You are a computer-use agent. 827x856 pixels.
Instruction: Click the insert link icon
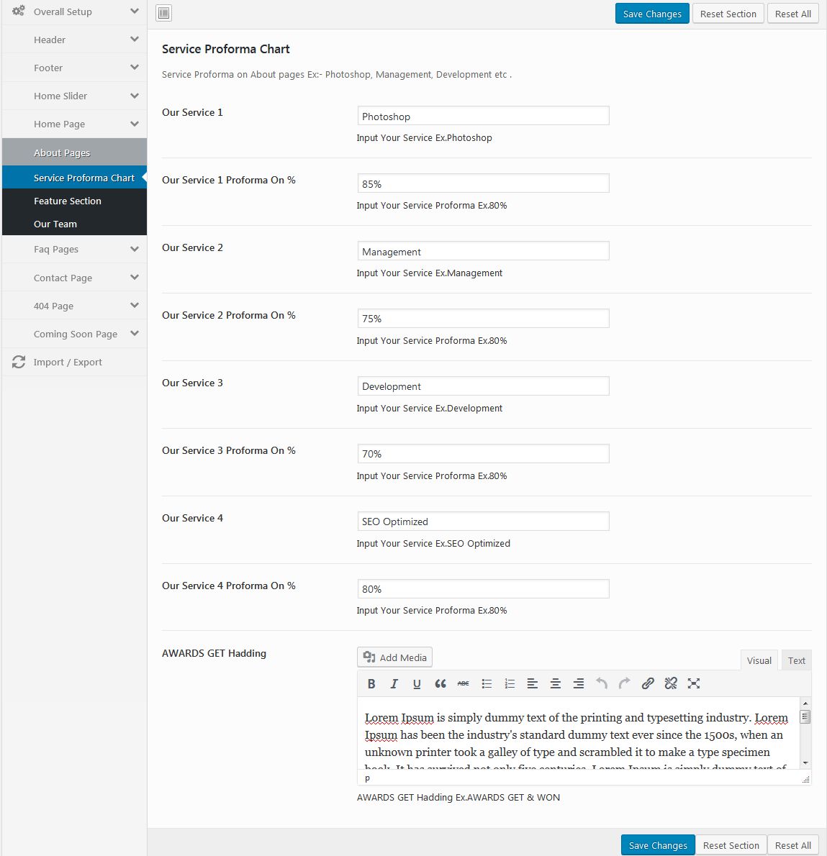648,683
